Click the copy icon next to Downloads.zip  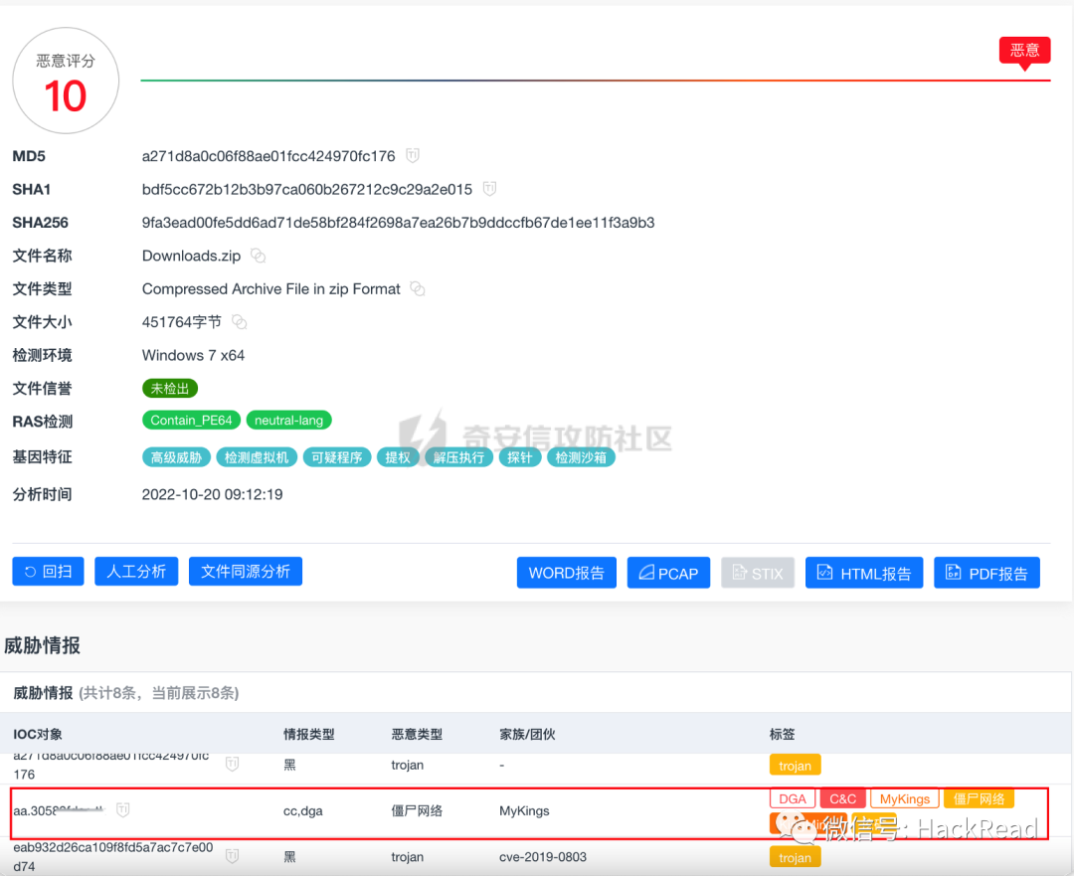(x=259, y=256)
